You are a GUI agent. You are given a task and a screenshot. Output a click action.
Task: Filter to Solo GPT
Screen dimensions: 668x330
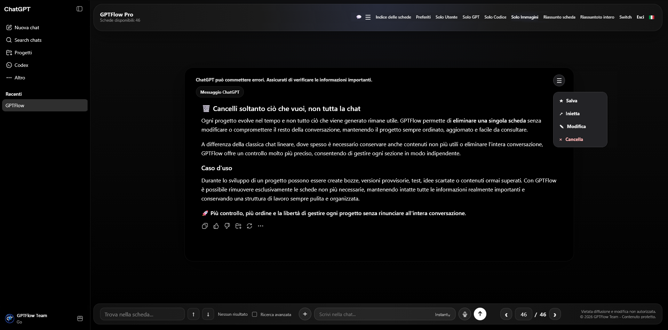[x=471, y=17]
